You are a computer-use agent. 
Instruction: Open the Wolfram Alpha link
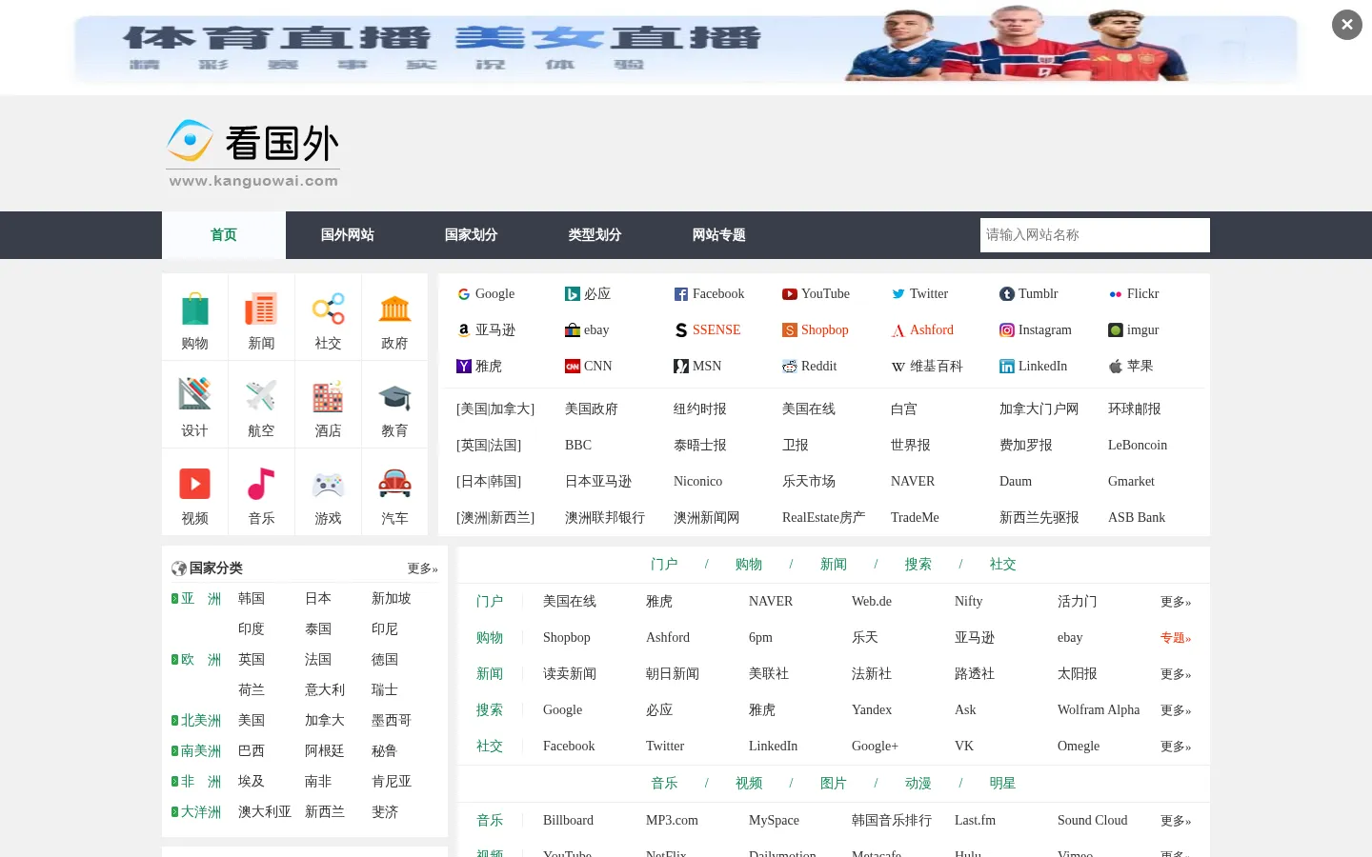pyautogui.click(x=1099, y=710)
